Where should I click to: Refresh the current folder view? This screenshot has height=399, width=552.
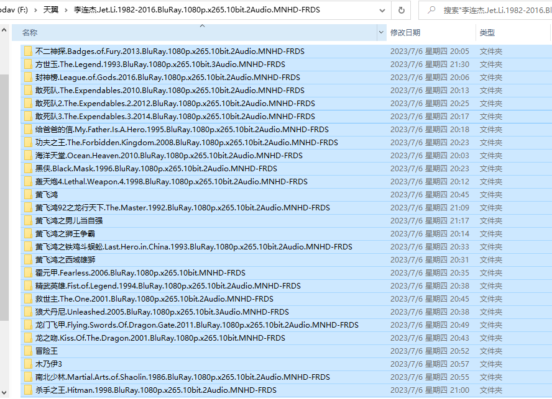coord(402,10)
